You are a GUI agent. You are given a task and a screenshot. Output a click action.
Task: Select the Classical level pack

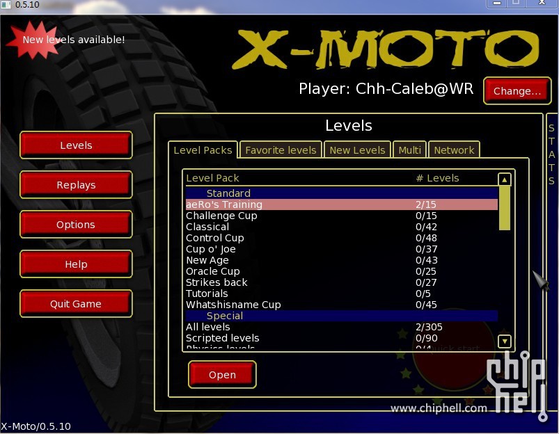(342, 227)
